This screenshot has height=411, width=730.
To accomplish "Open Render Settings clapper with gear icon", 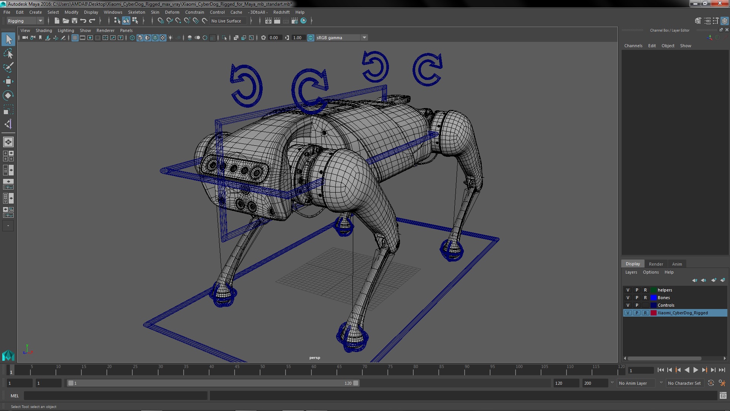I will [295, 21].
